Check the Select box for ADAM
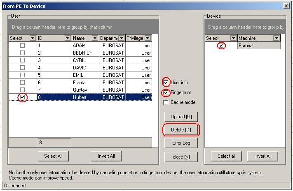 pos(23,46)
